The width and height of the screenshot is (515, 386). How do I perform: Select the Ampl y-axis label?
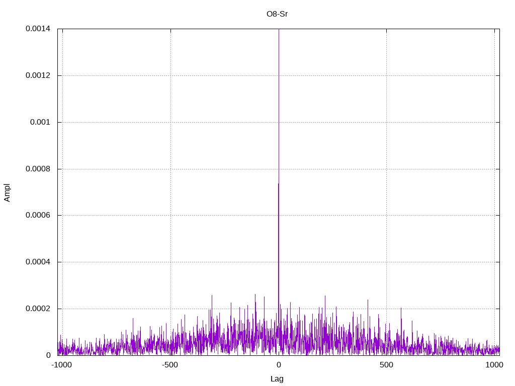pos(7,192)
